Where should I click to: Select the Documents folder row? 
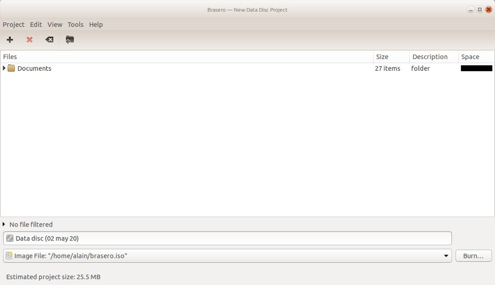coord(247,68)
